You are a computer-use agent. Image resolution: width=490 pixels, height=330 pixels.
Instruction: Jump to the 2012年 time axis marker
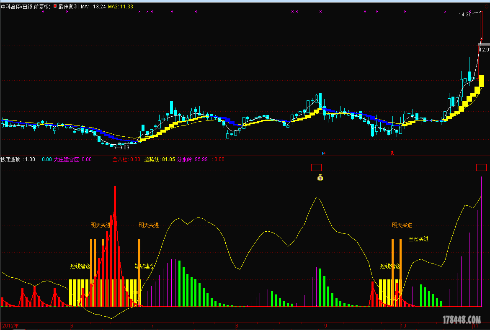pos(10,325)
